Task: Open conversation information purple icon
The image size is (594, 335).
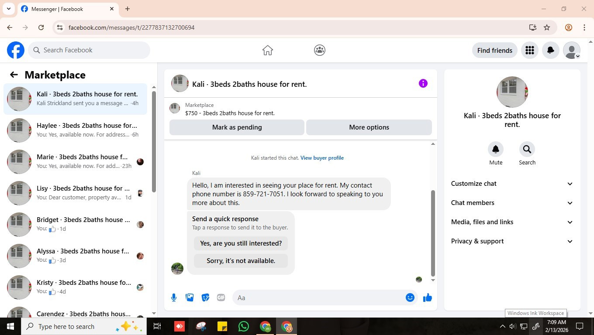Action: [x=423, y=83]
